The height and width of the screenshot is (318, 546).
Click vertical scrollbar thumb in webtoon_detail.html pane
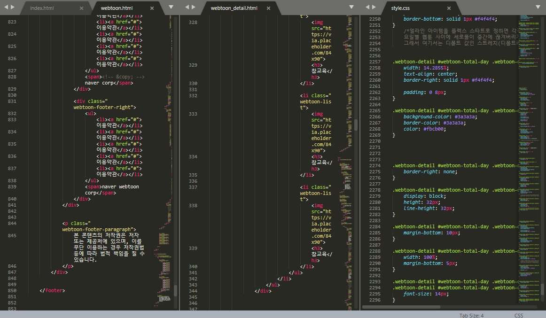[x=356, y=124]
